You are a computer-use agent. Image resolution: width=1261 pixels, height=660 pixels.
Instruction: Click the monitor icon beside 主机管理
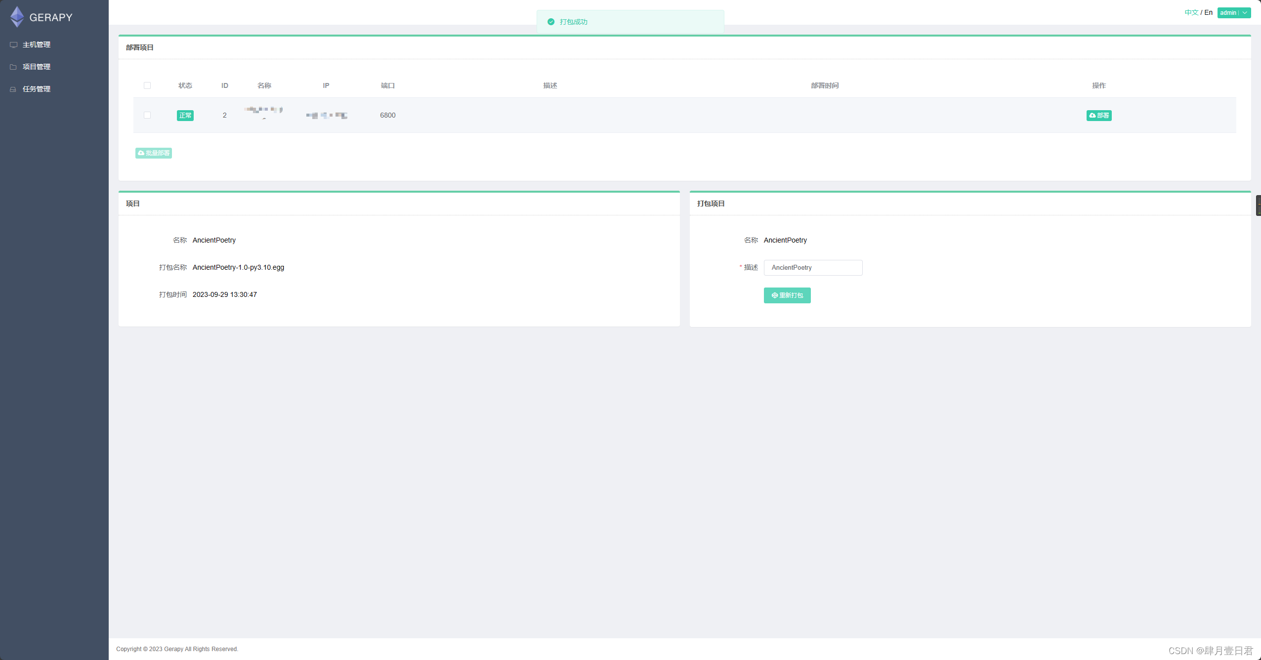13,45
